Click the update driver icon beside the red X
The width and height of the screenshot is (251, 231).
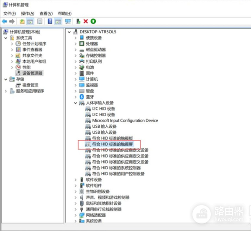[78, 21]
